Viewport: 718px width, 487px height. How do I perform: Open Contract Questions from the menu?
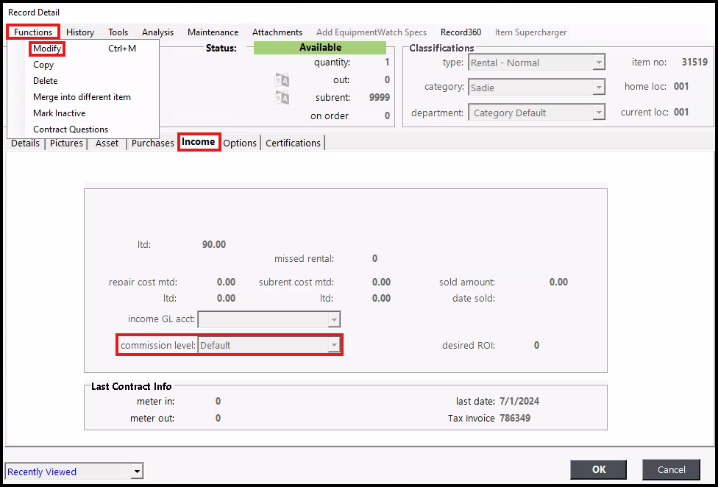coord(71,129)
